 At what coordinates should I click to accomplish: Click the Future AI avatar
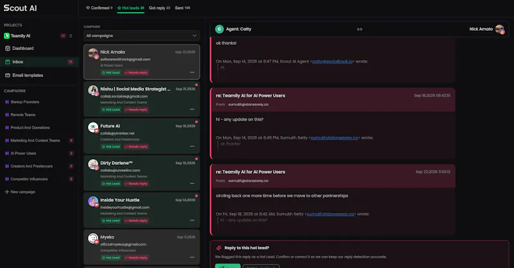93,128
